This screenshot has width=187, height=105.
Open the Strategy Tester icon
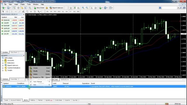[30, 8]
